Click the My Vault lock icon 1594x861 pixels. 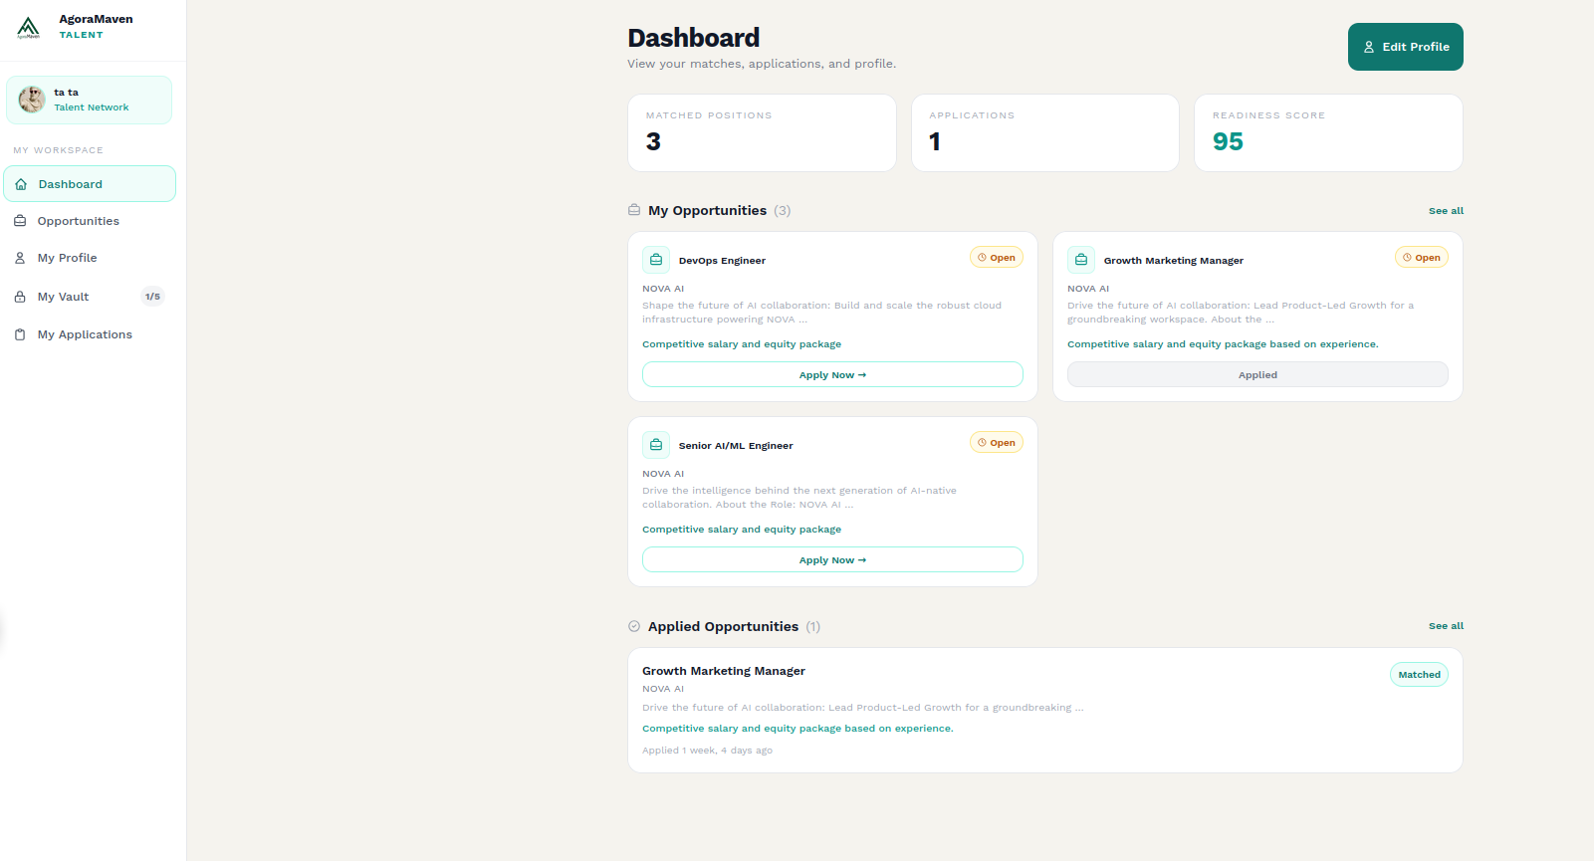click(x=20, y=297)
